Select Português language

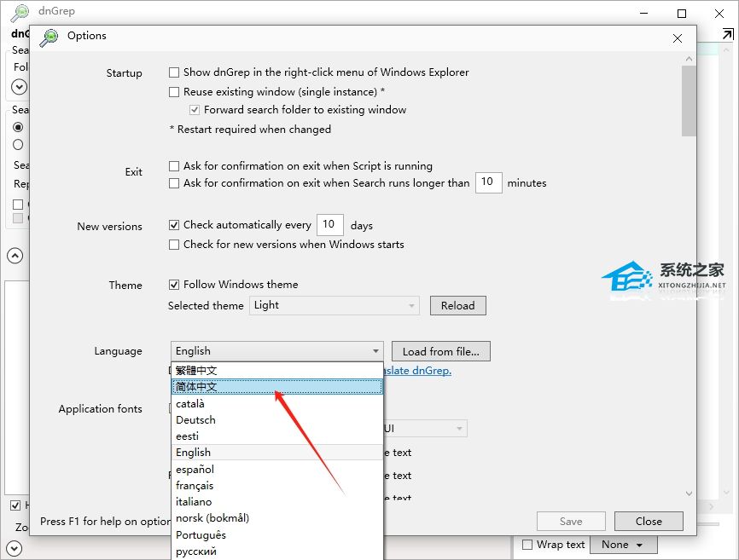(x=276, y=535)
